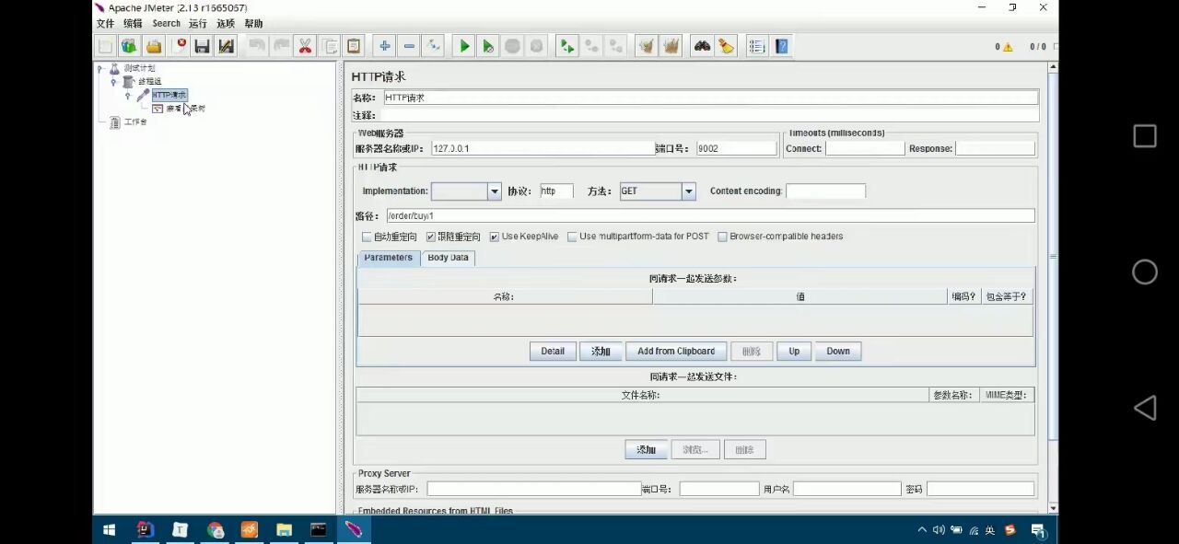Open the 运行 menu
The image size is (1179, 544).
point(198,23)
